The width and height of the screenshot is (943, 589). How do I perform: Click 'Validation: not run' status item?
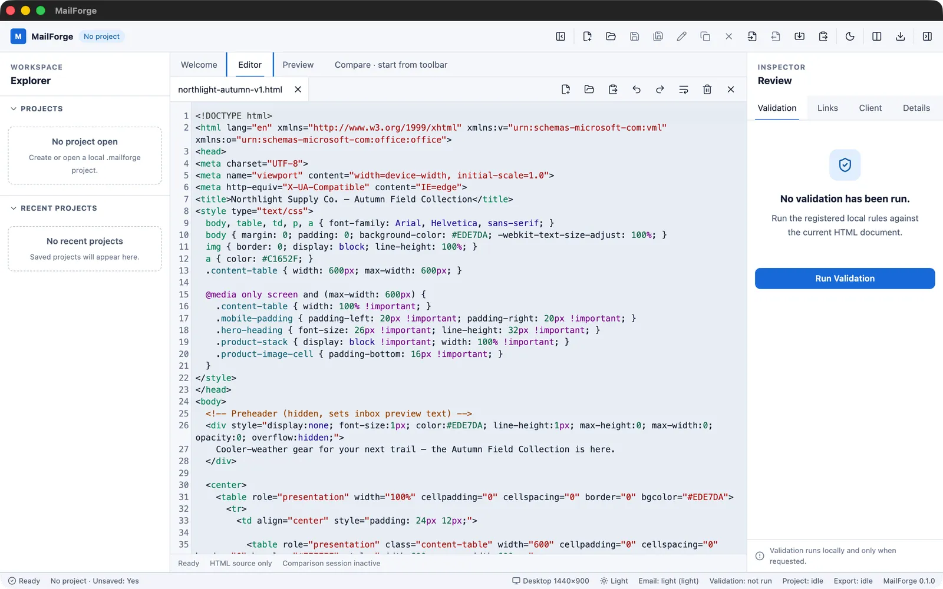click(x=740, y=581)
